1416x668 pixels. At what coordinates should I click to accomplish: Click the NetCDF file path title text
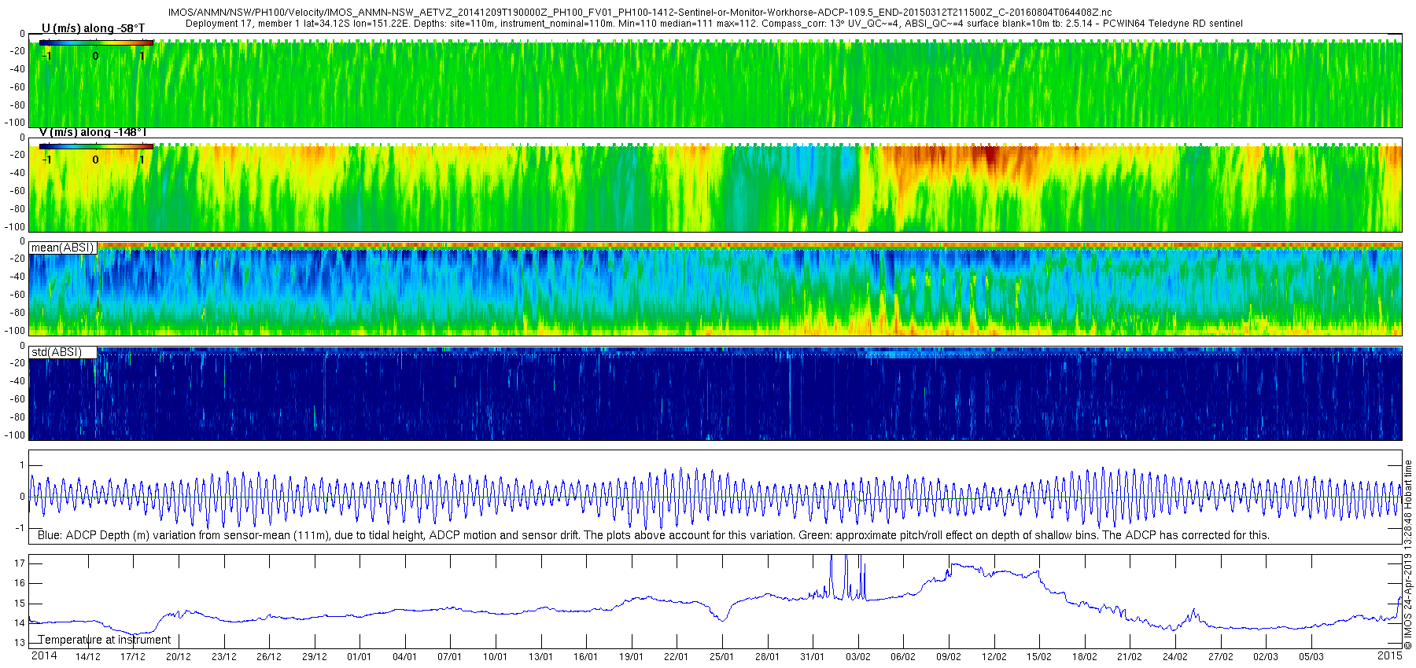point(640,13)
